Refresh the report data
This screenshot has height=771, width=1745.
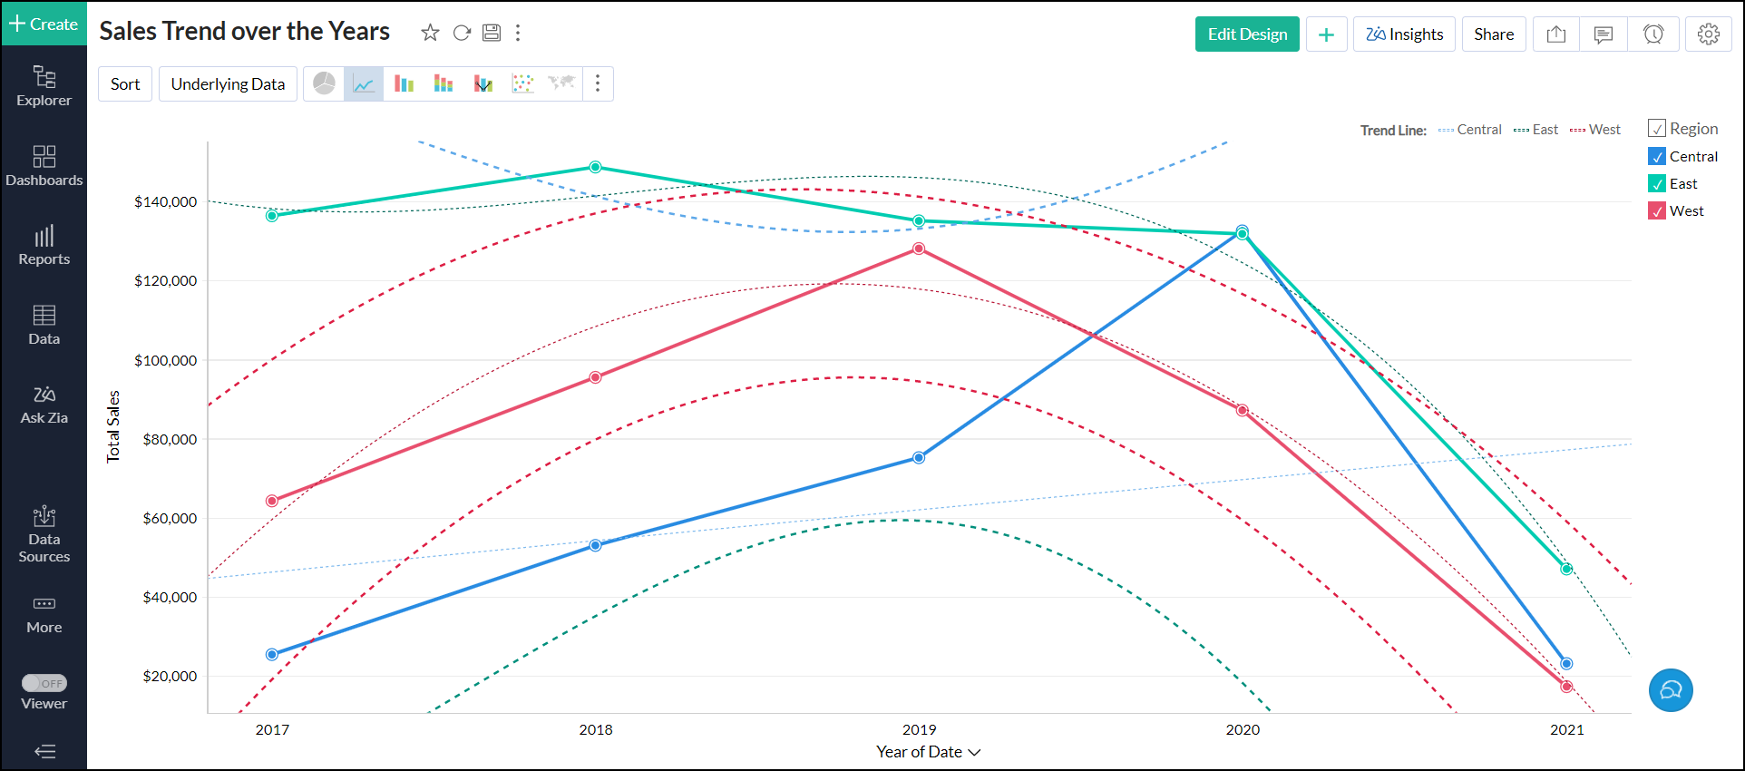tap(462, 34)
